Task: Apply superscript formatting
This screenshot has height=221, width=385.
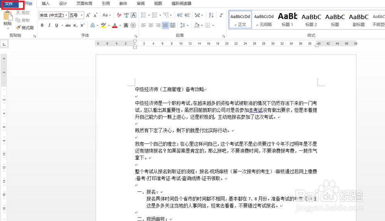Action: click(82, 25)
